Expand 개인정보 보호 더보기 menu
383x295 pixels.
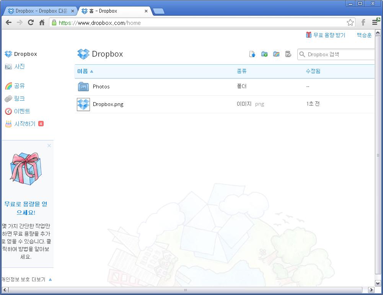(27, 279)
